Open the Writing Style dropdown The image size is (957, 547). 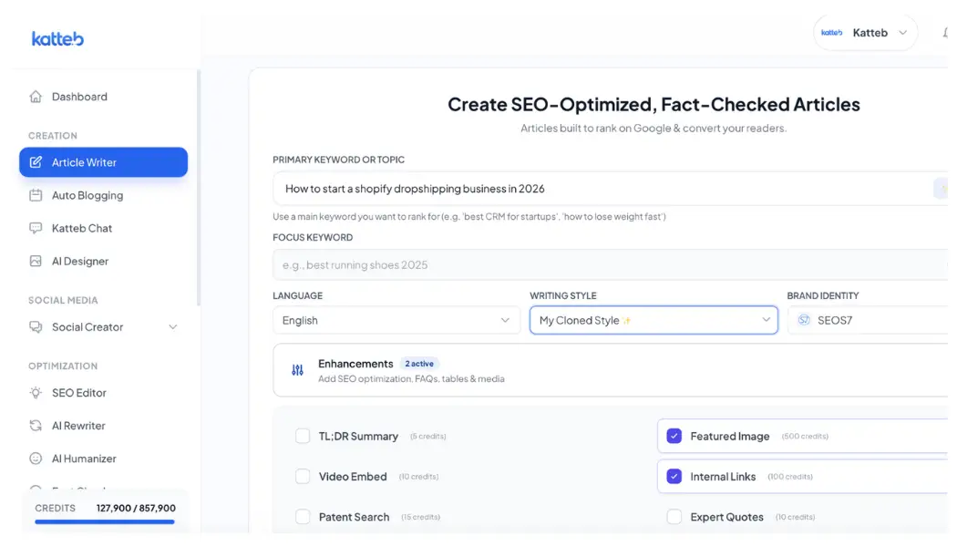[x=653, y=320]
